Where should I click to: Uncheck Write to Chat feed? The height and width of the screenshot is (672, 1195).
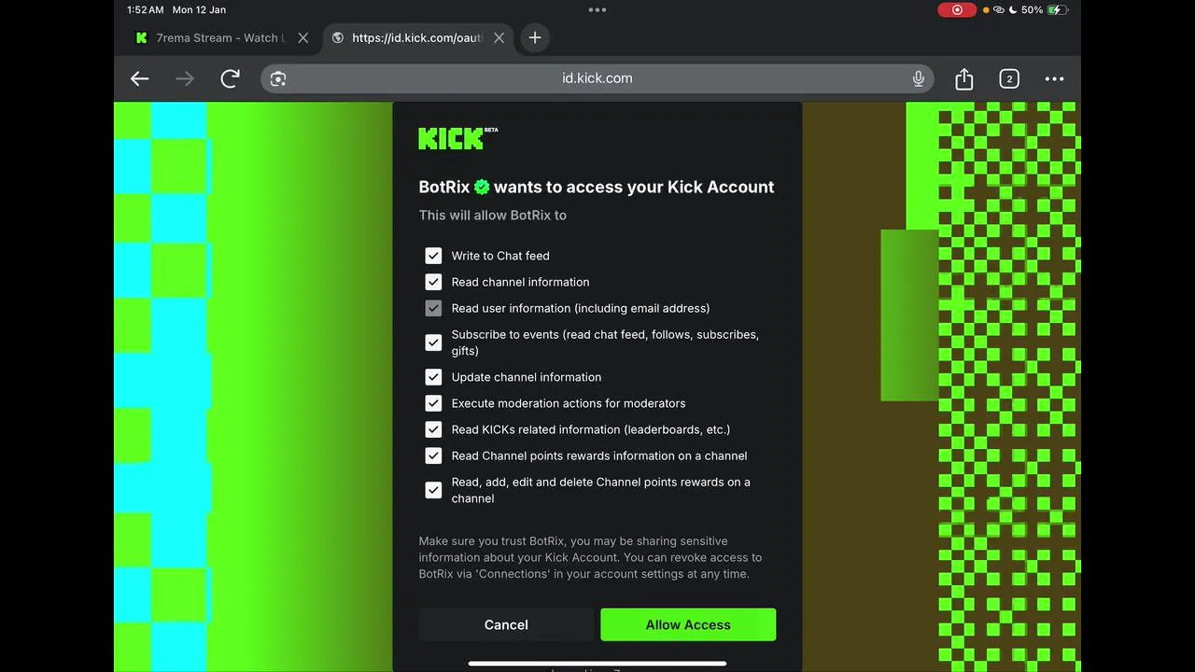(433, 256)
